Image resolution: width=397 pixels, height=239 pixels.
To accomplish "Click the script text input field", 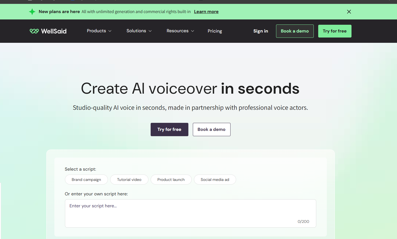I will click(x=190, y=213).
